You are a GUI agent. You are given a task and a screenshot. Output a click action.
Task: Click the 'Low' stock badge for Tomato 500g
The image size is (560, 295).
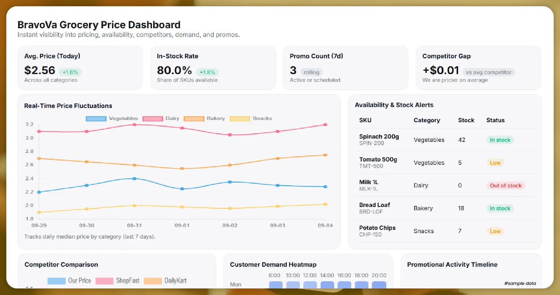(495, 163)
